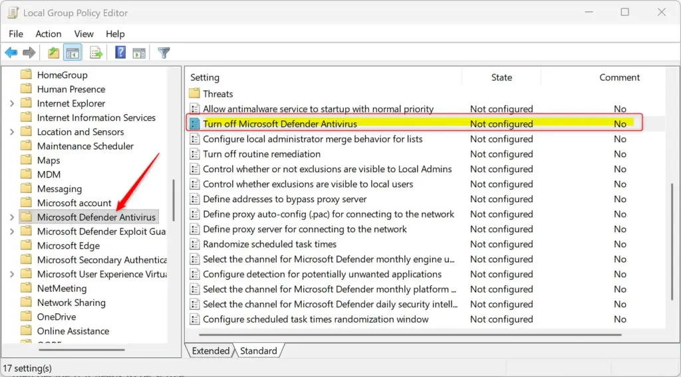681x377 pixels.
Task: Select Human Presence in the tree
Action: pyautogui.click(x=70, y=89)
